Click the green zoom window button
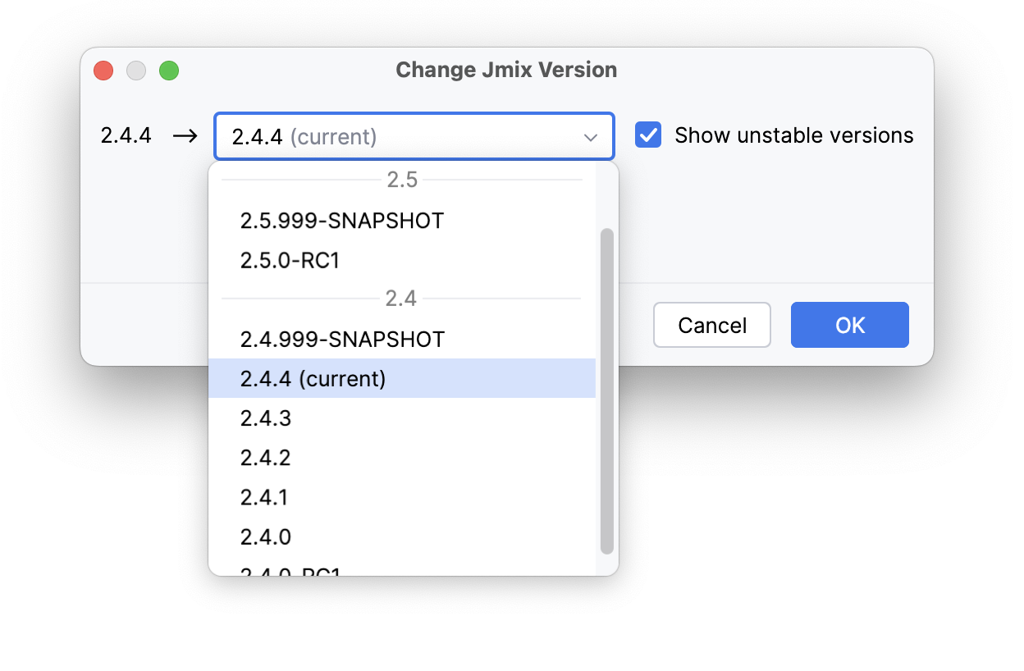This screenshot has width=1024, height=671. [169, 71]
